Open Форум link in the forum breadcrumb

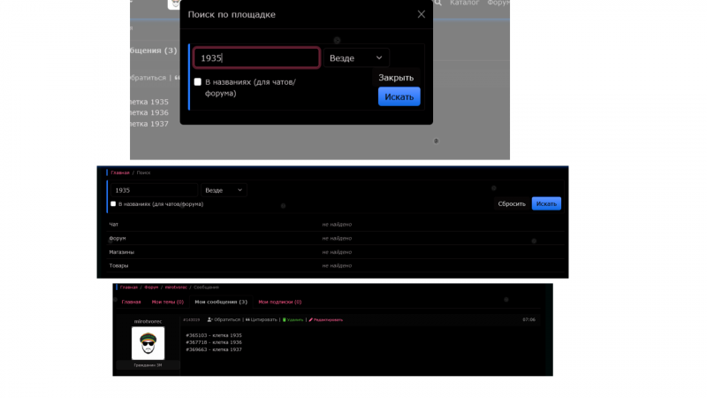[151, 287]
